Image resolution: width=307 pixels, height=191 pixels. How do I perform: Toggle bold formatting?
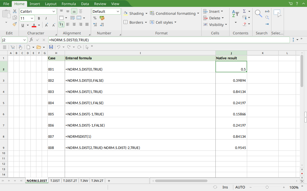pyautogui.click(x=39, y=18)
